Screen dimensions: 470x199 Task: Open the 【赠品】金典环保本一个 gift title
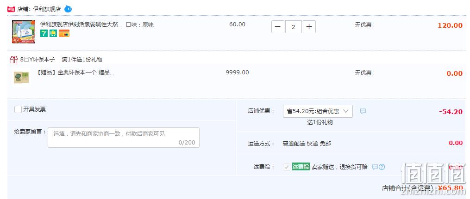point(75,72)
